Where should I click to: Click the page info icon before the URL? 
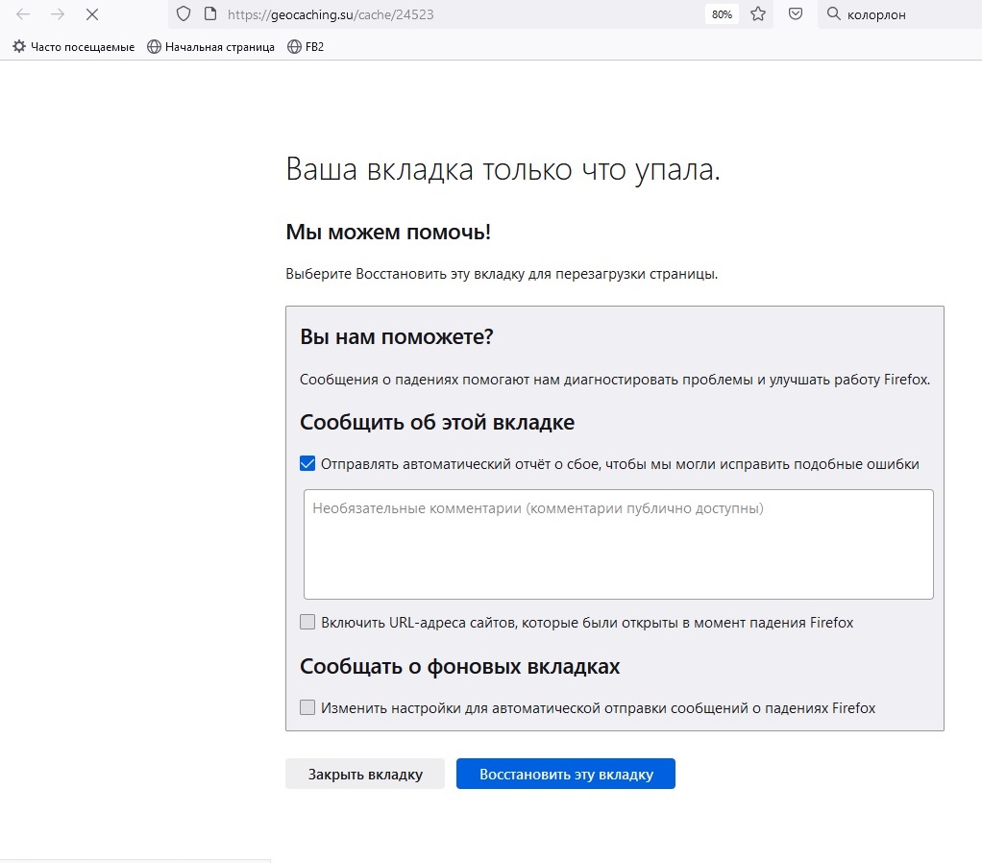click(210, 14)
